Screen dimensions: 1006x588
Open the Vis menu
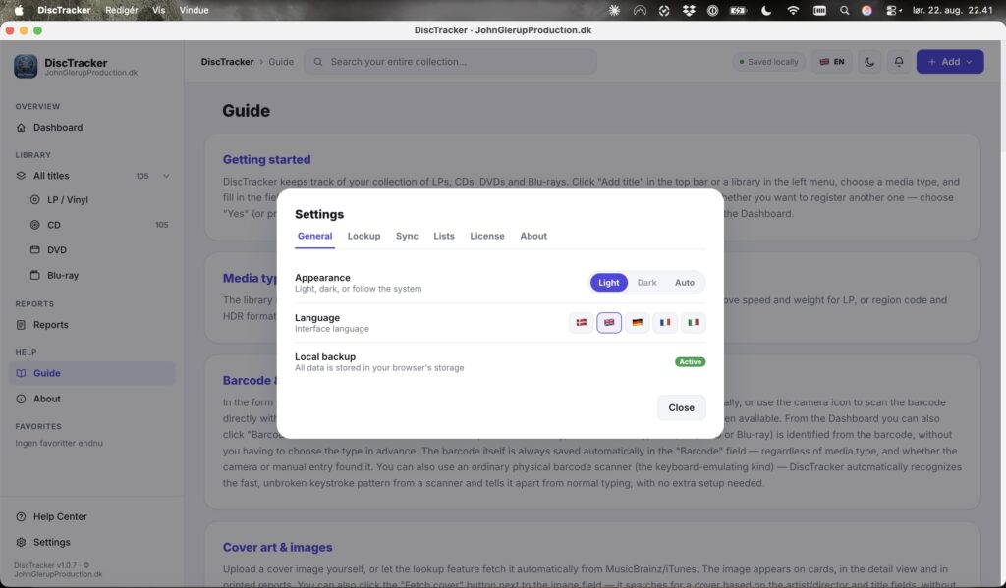pyautogui.click(x=158, y=10)
